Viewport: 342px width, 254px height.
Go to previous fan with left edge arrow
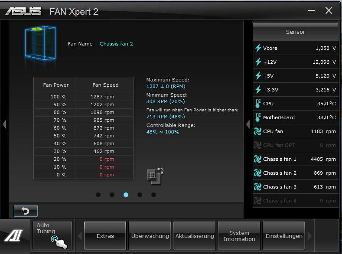(x=4, y=124)
